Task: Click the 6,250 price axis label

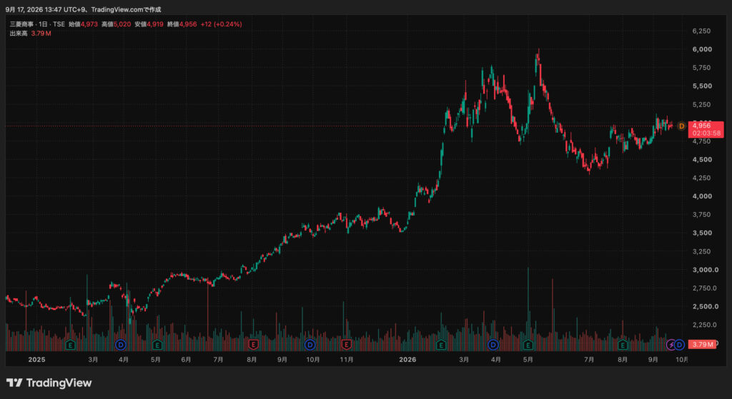Action: point(701,31)
